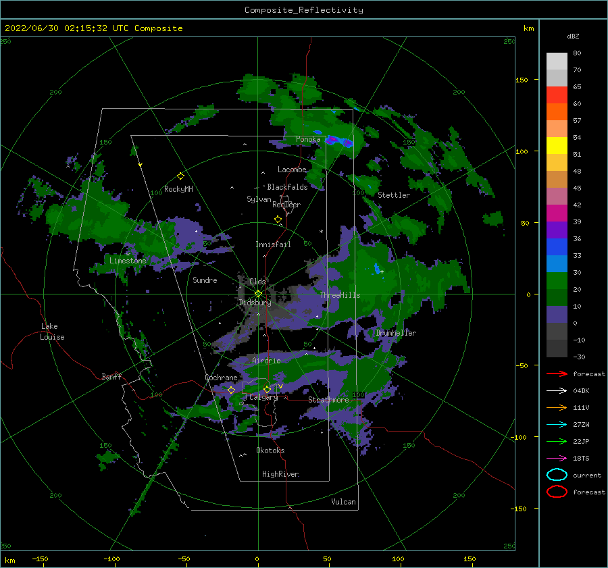Click the Lacombe city label
Viewport: 608px width, 568px height.
292,170
